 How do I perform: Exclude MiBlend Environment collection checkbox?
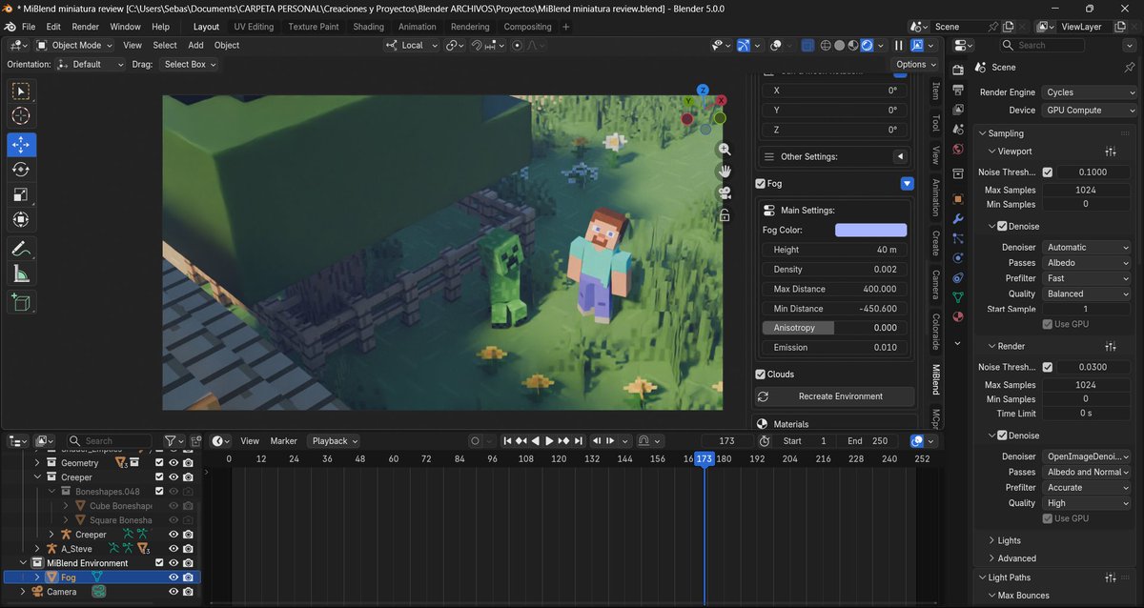[x=159, y=563]
